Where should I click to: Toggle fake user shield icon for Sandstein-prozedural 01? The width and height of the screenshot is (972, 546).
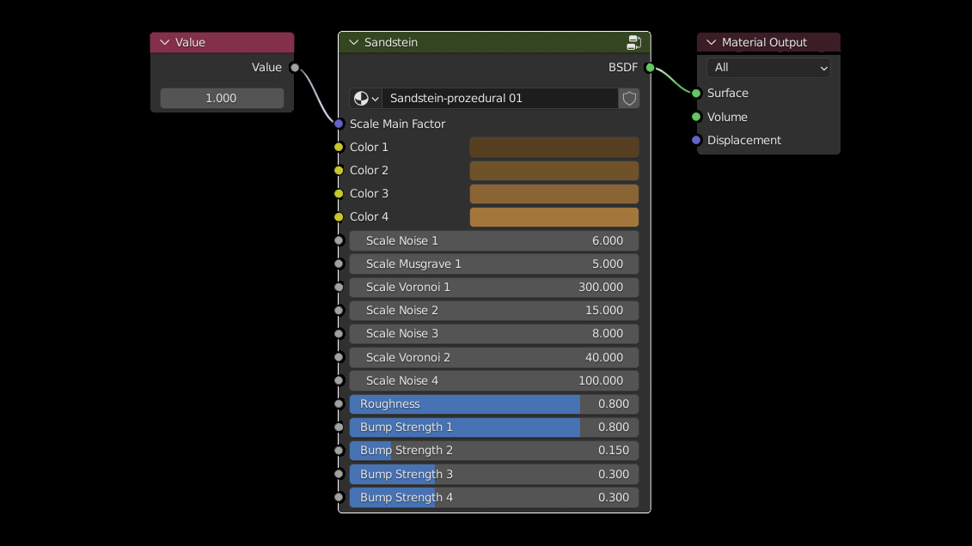coord(629,99)
